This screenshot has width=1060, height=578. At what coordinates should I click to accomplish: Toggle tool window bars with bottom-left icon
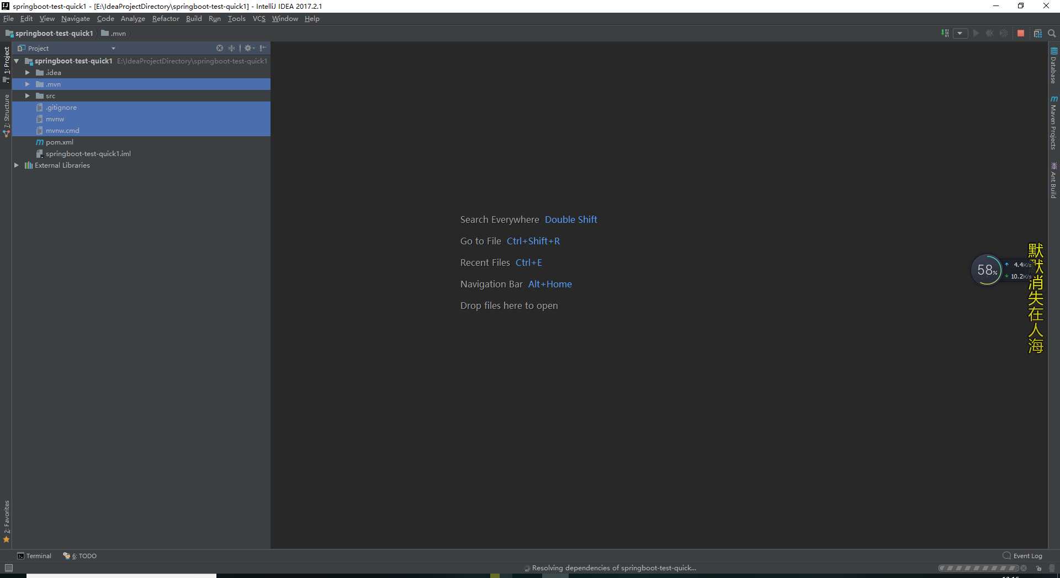[x=8, y=568]
